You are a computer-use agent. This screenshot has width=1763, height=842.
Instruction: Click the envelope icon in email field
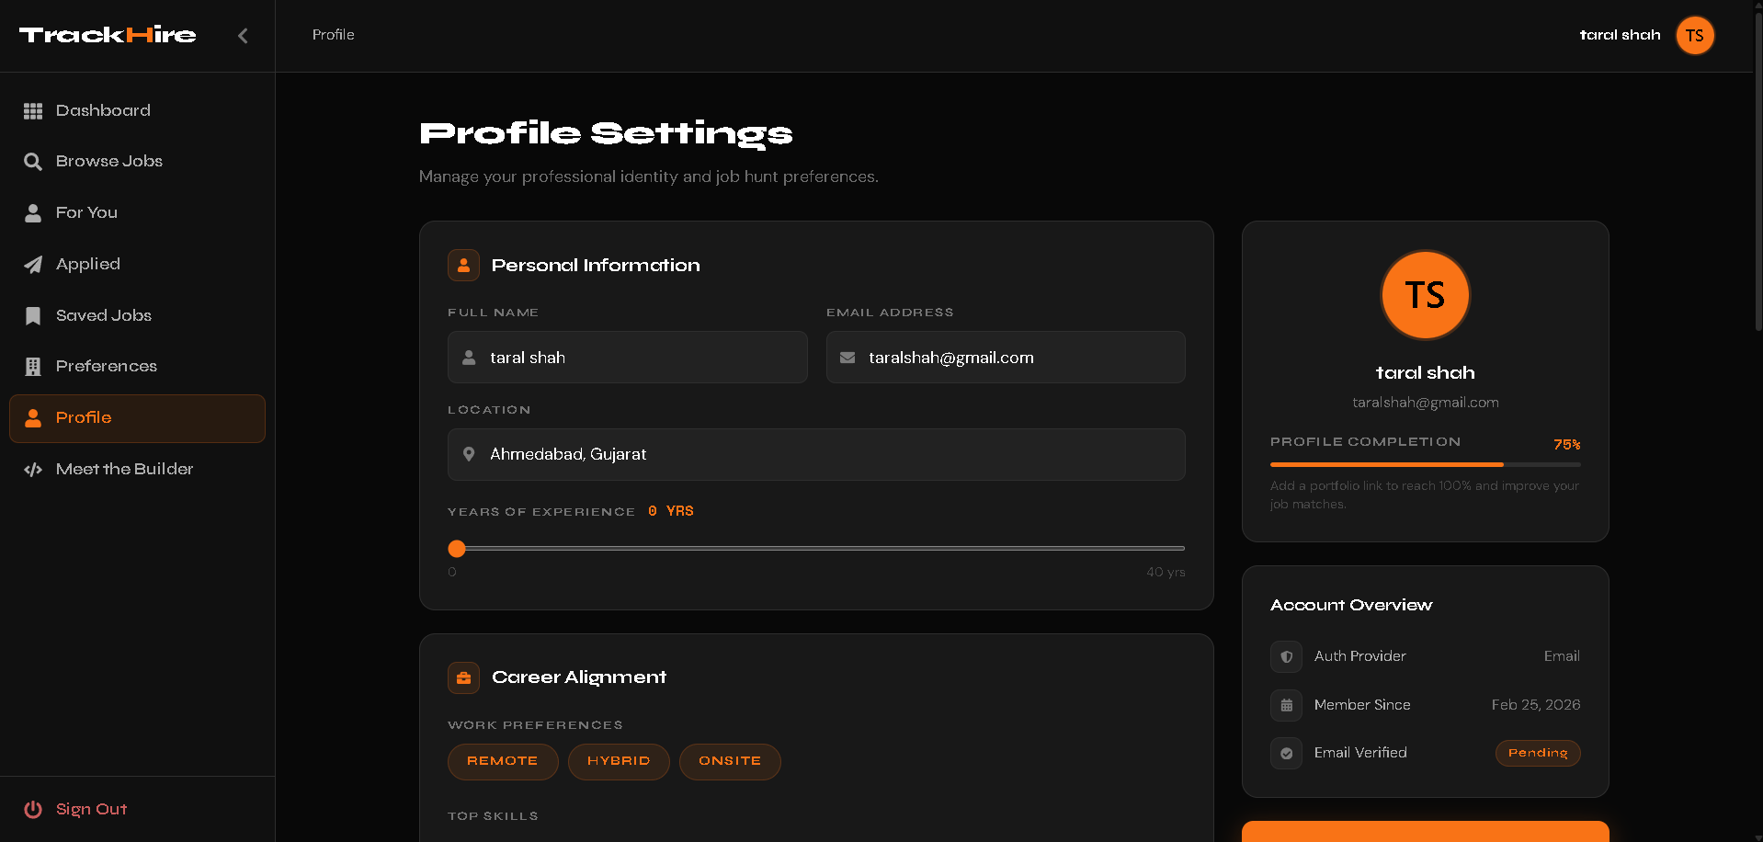tap(847, 358)
